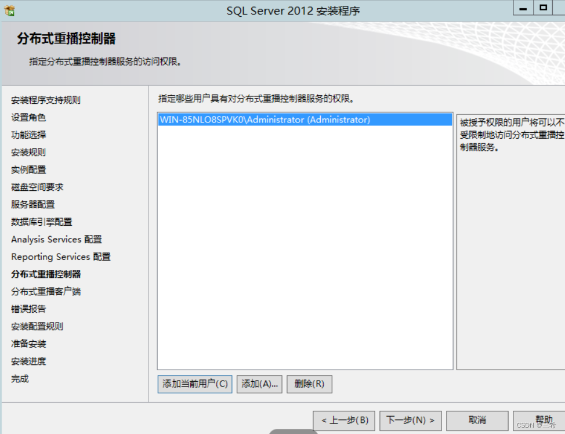Click 下一步(N) to continue setup
Screen dimensions: 565x434
410,420
